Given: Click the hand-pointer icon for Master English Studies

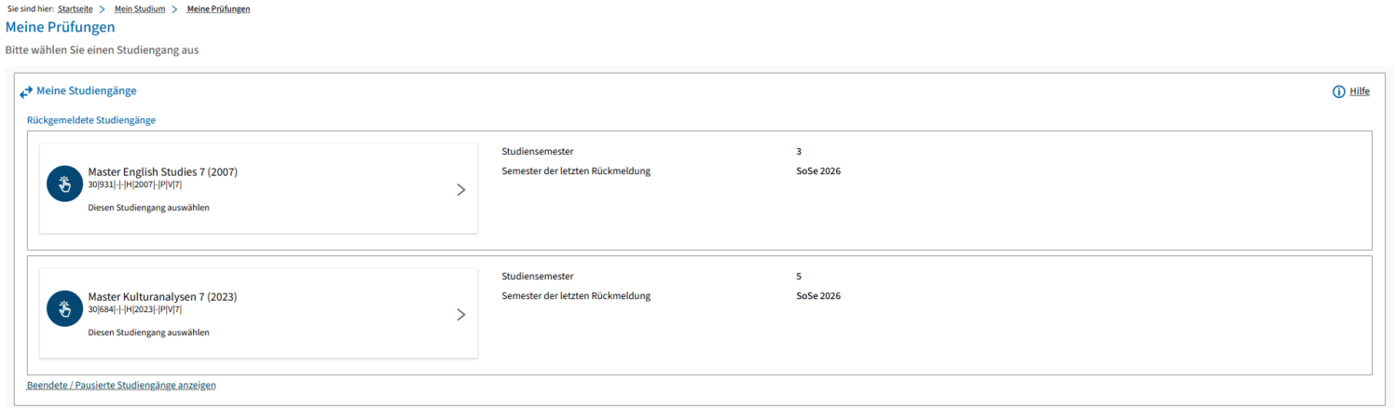Looking at the screenshot, I should (65, 184).
